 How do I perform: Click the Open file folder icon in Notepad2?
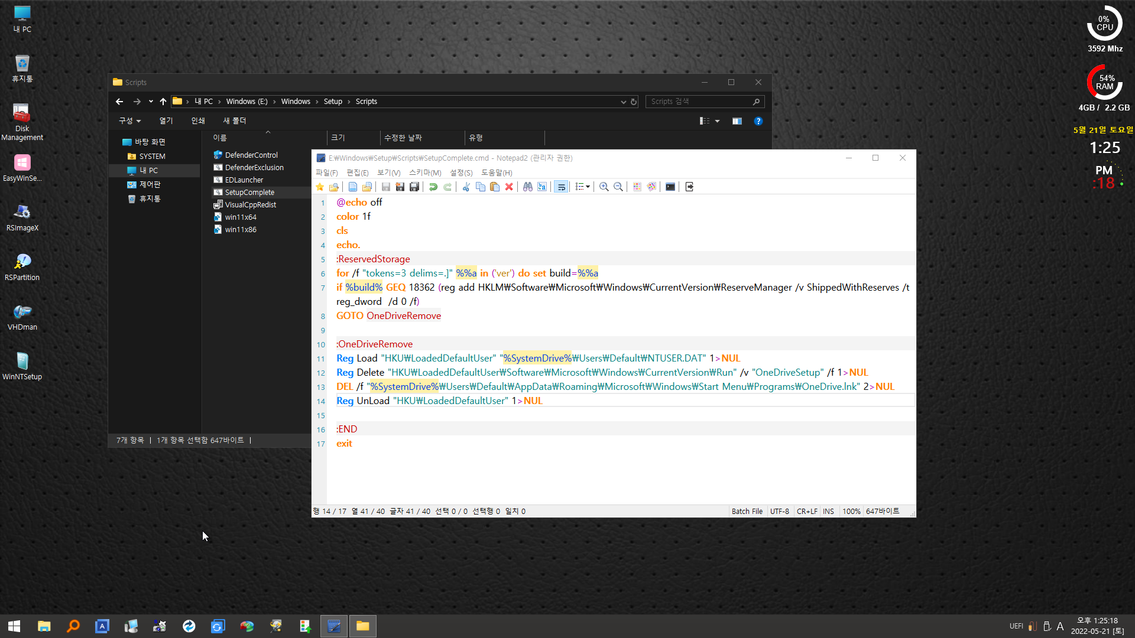click(x=367, y=187)
